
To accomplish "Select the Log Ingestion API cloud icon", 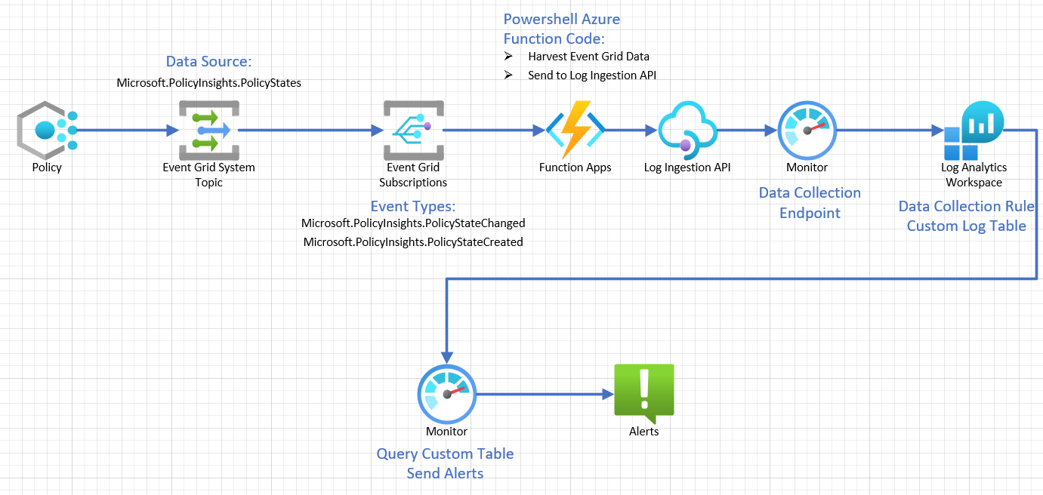I will pos(687,130).
